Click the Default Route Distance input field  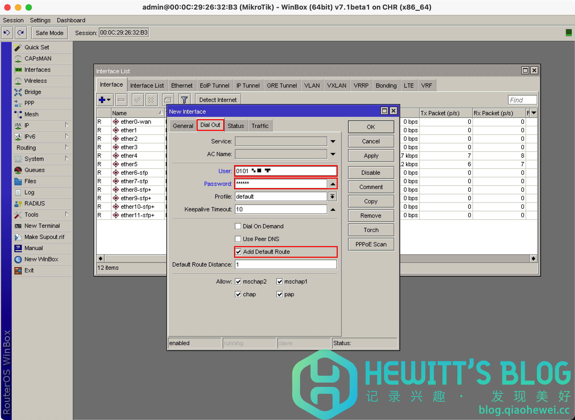(x=286, y=265)
